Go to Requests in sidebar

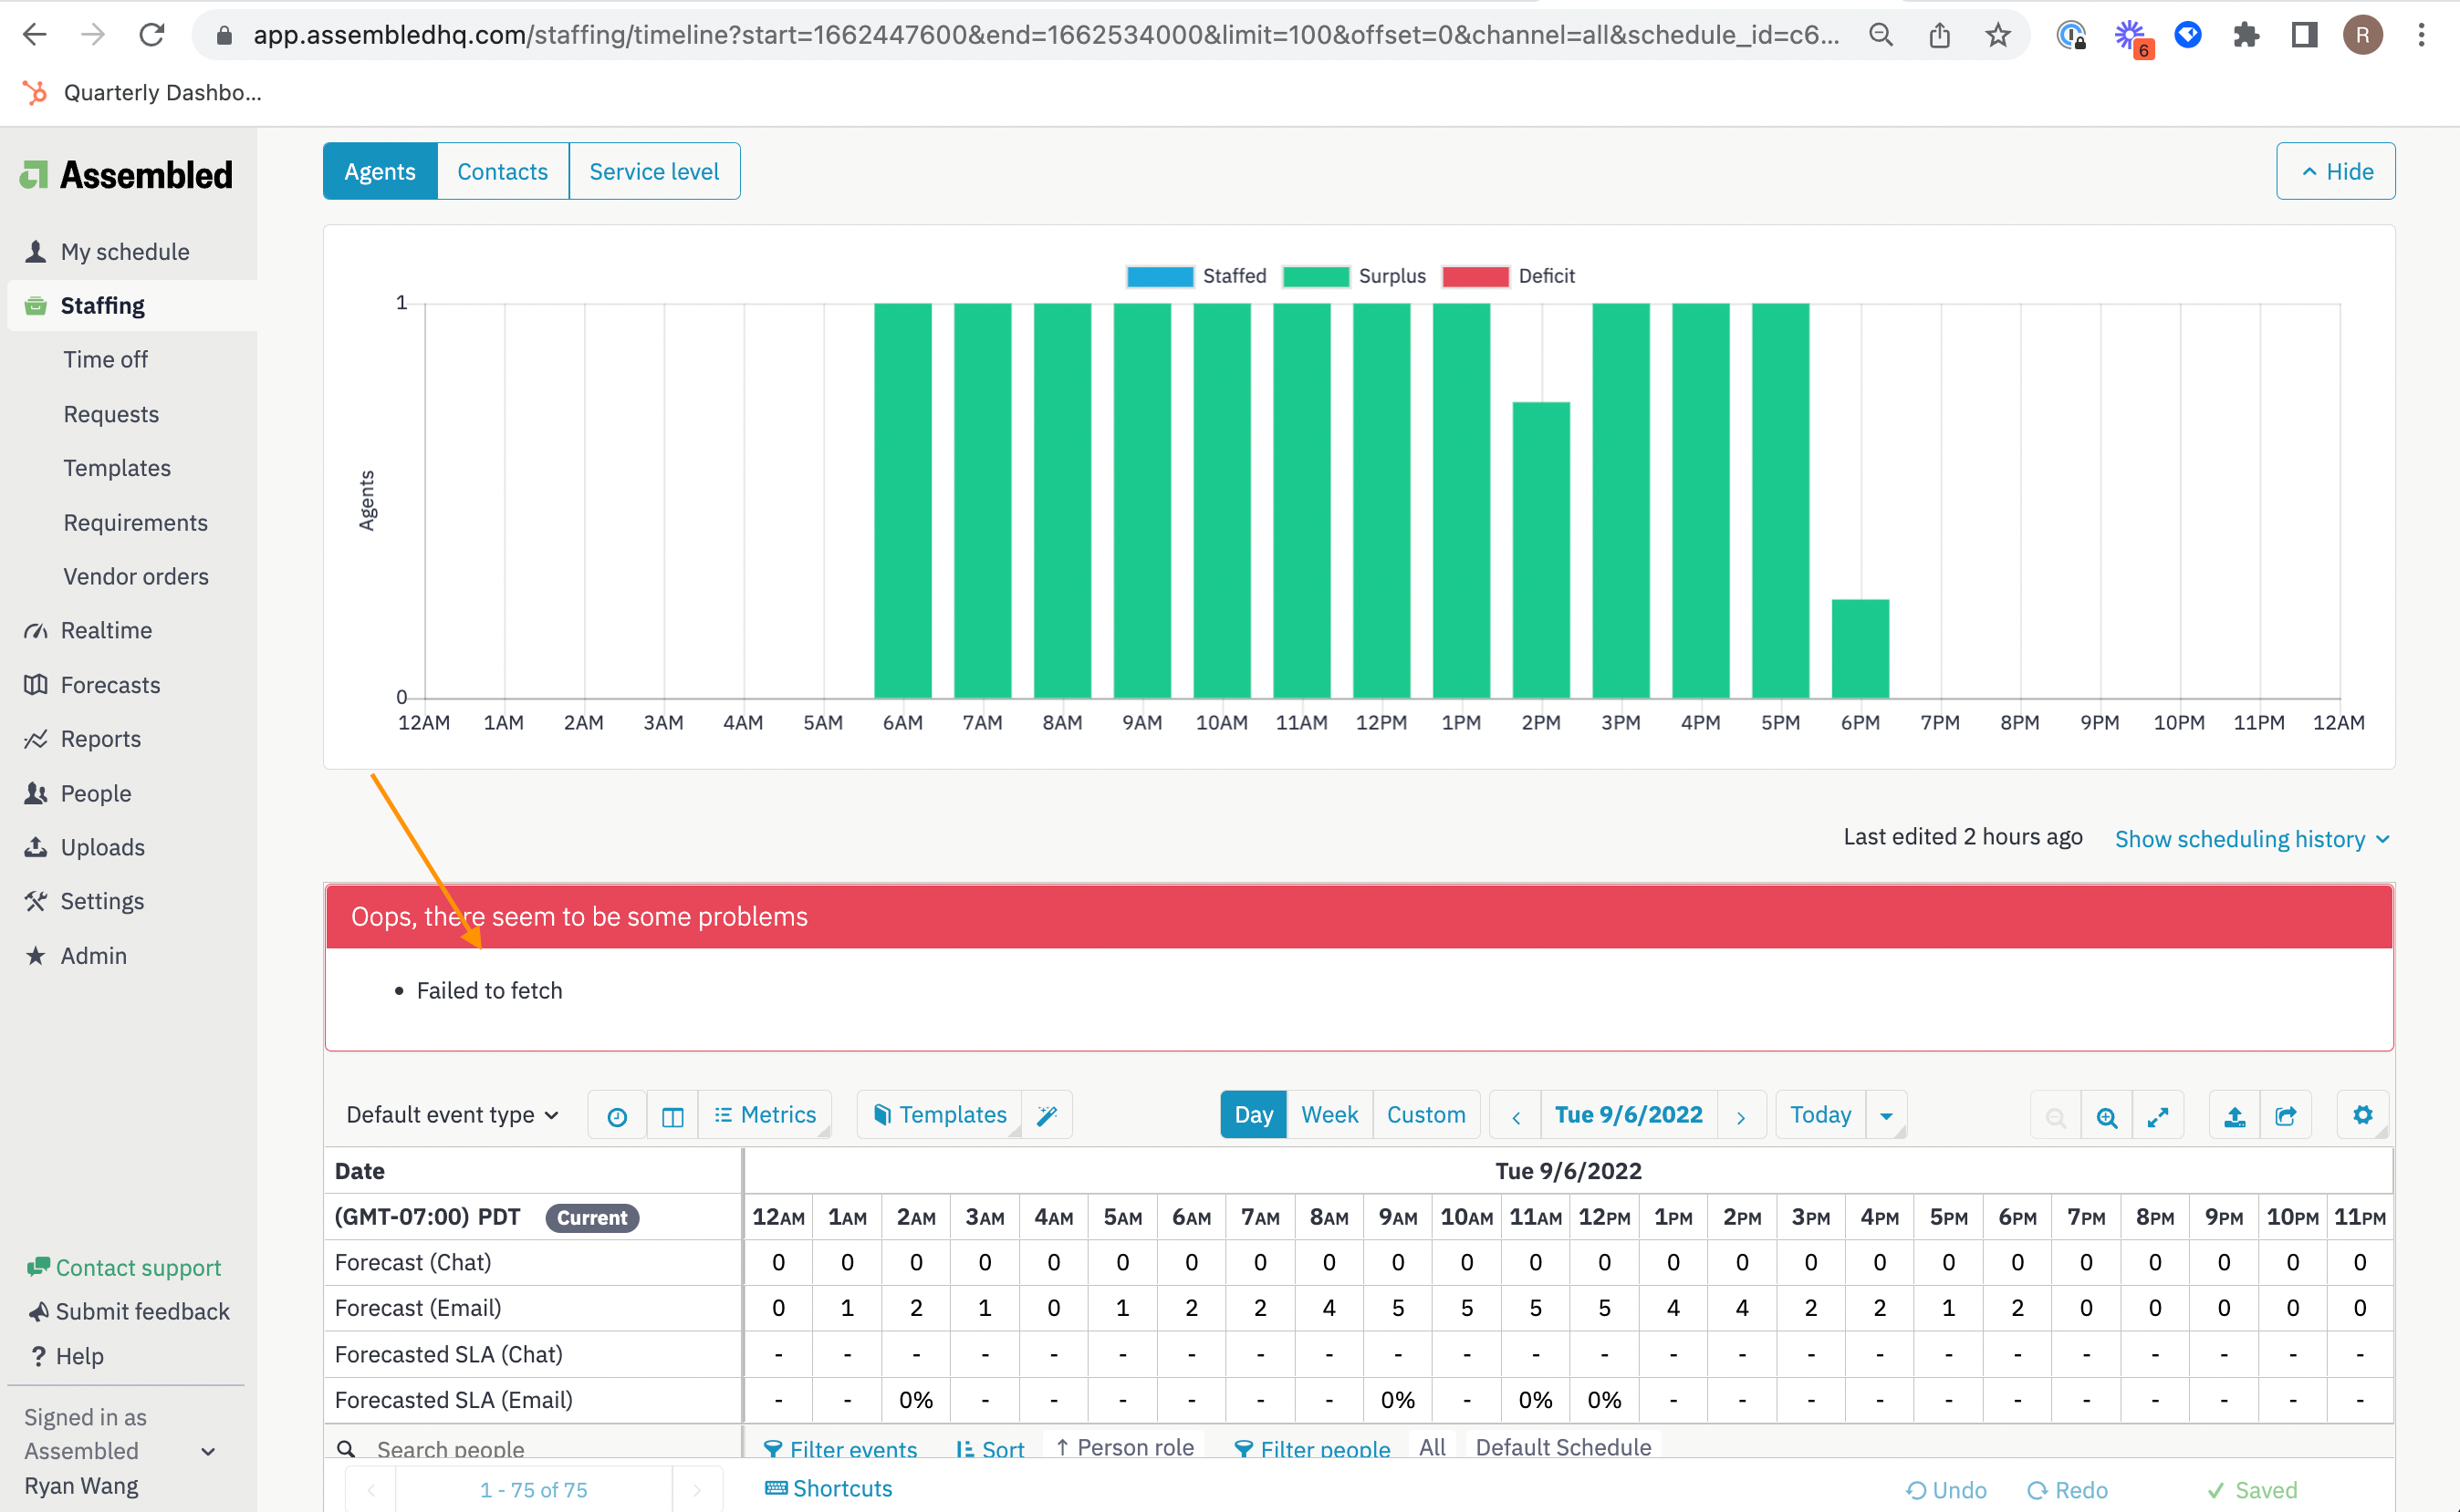111,414
